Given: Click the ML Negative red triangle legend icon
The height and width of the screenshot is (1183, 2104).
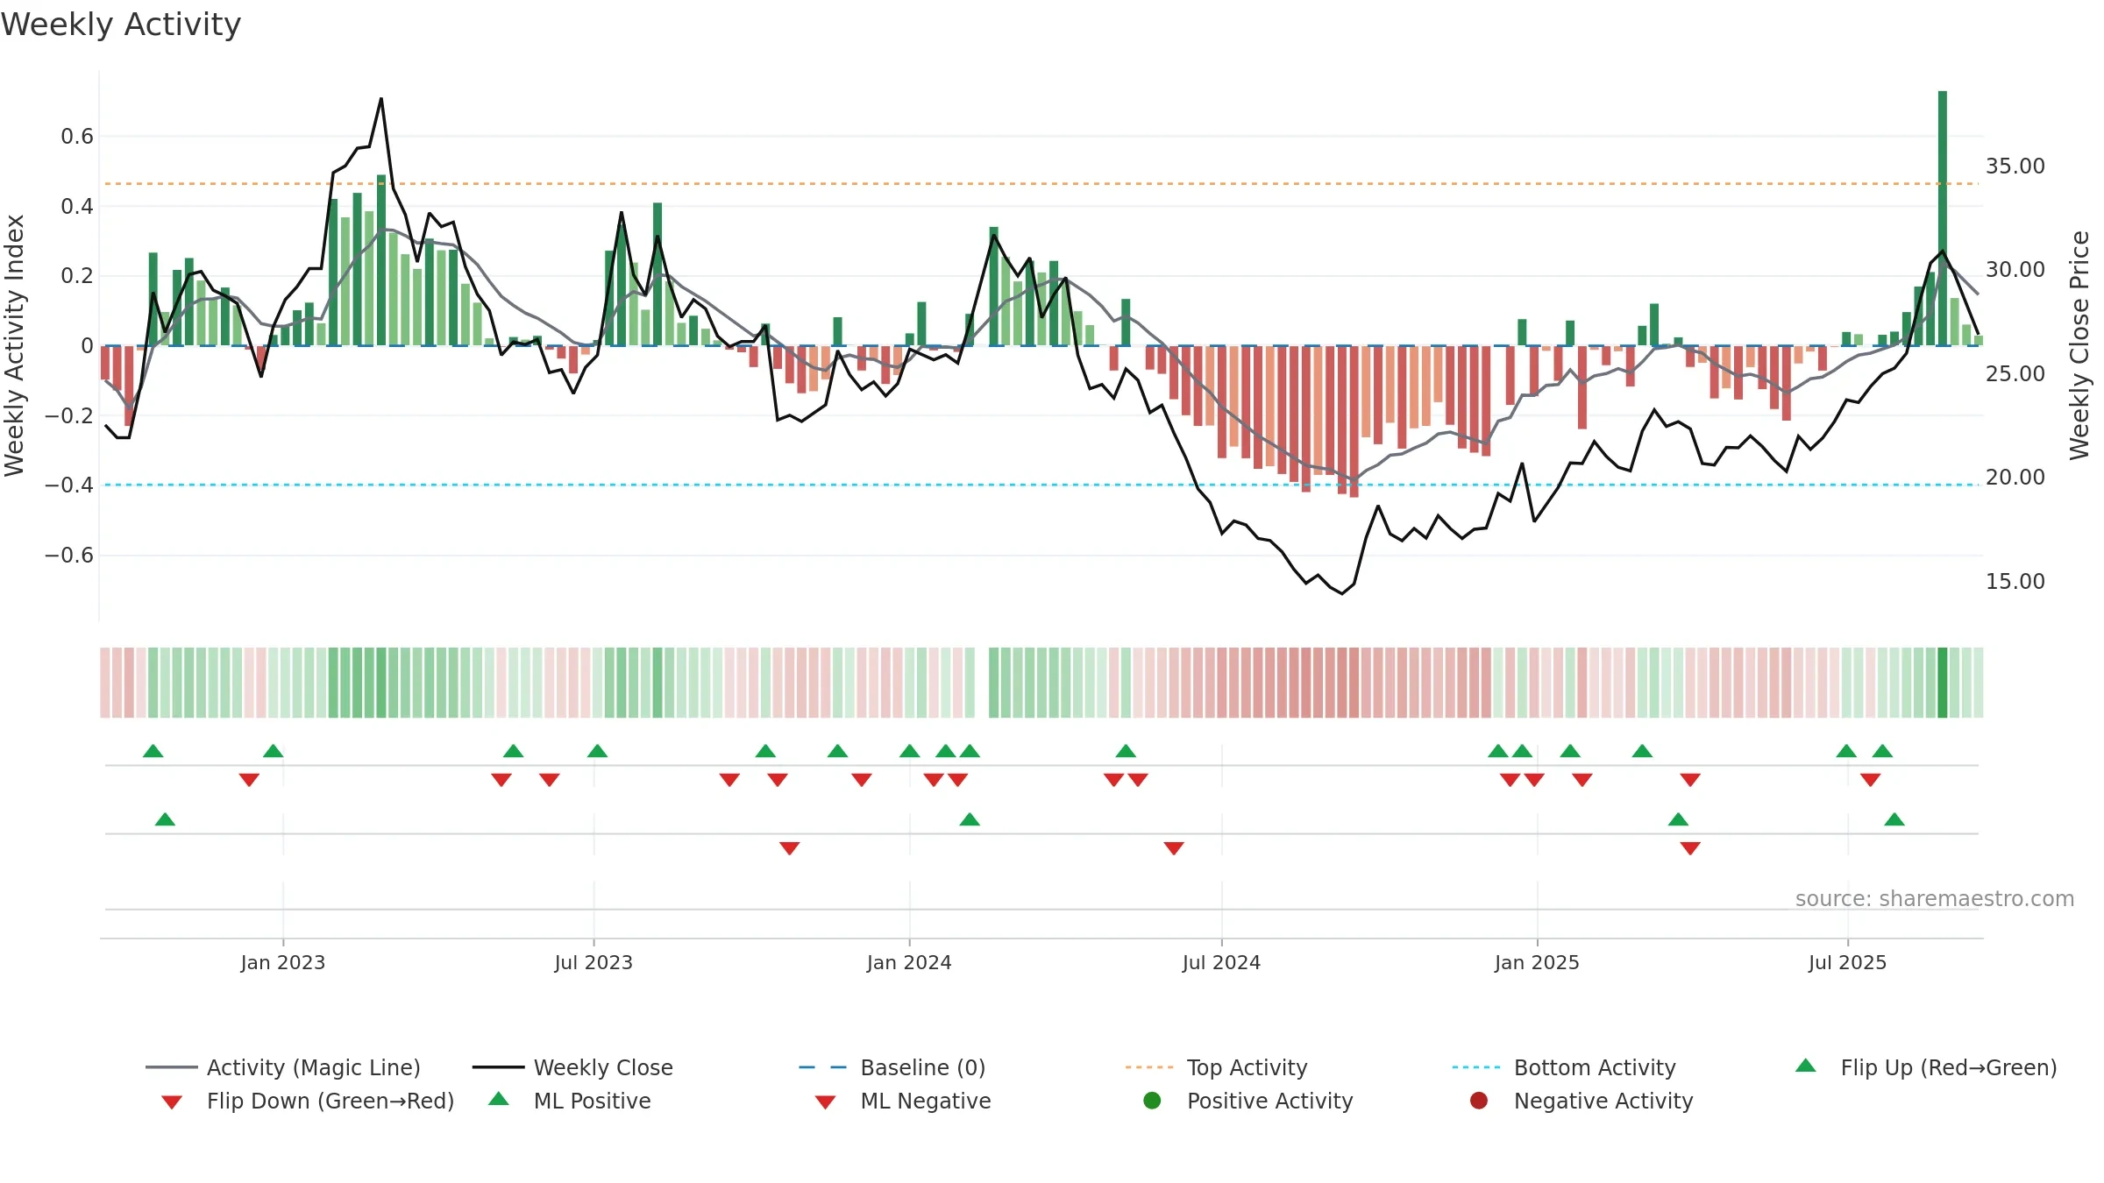Looking at the screenshot, I should tap(825, 1102).
